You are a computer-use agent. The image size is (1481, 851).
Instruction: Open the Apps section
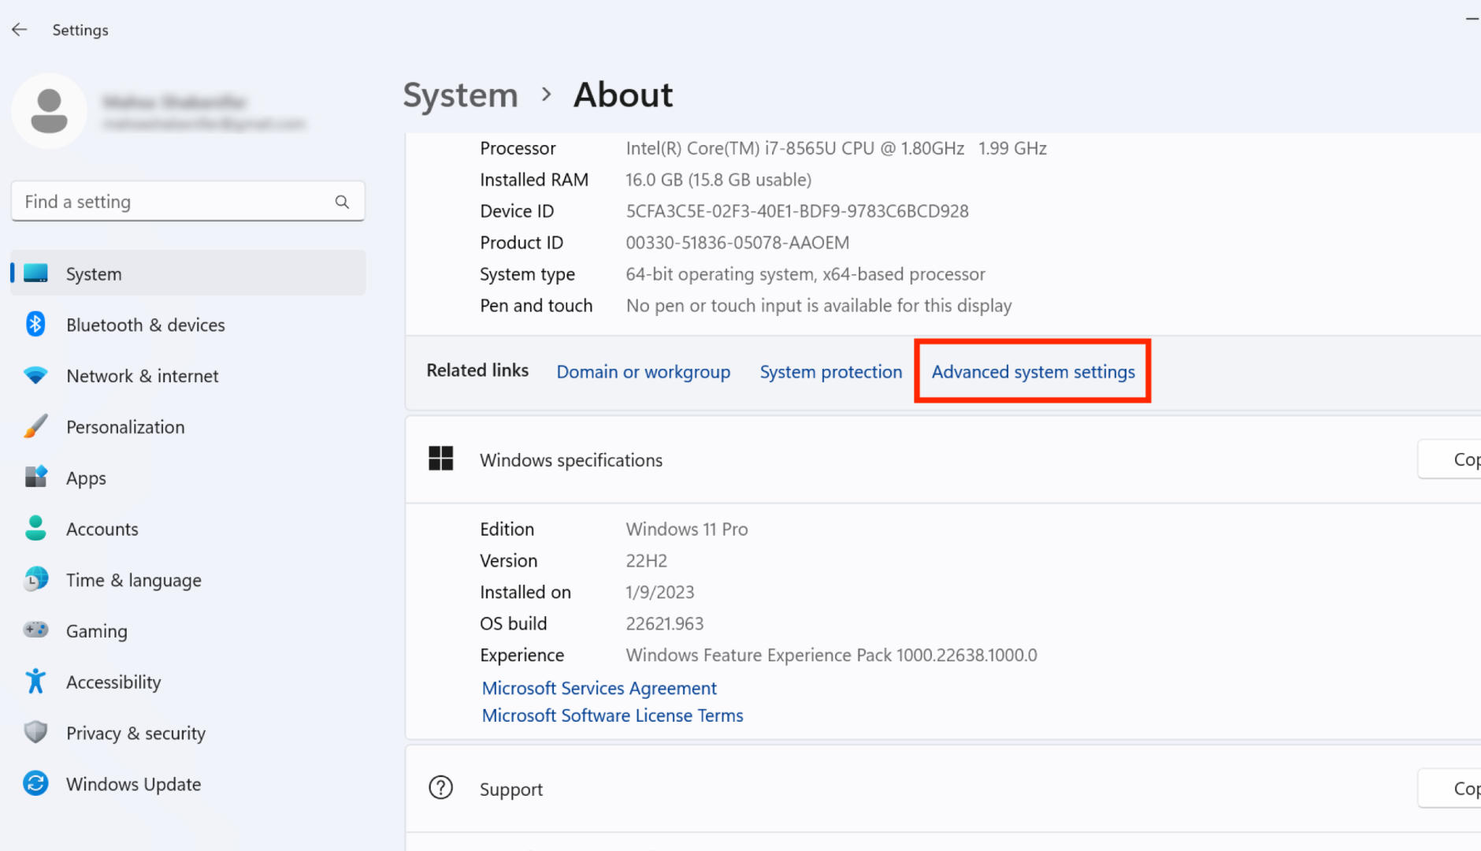click(85, 478)
